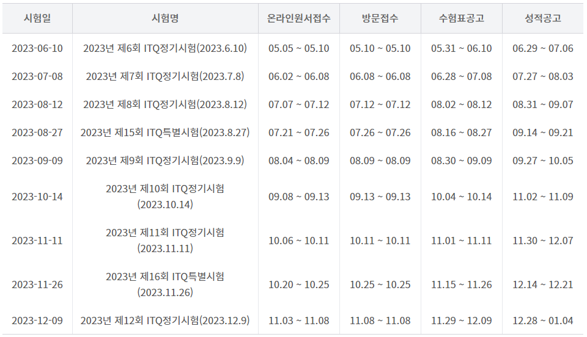The width and height of the screenshot is (587, 337).
Task: Click the 수험표공고 column header
Action: tap(462, 18)
